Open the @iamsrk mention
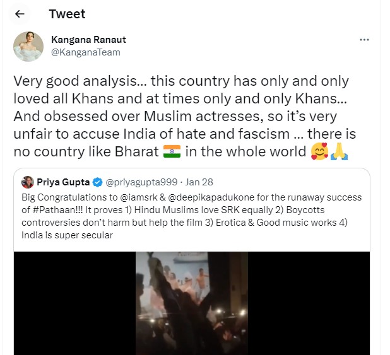This screenshot has width=390, height=355. (131, 197)
